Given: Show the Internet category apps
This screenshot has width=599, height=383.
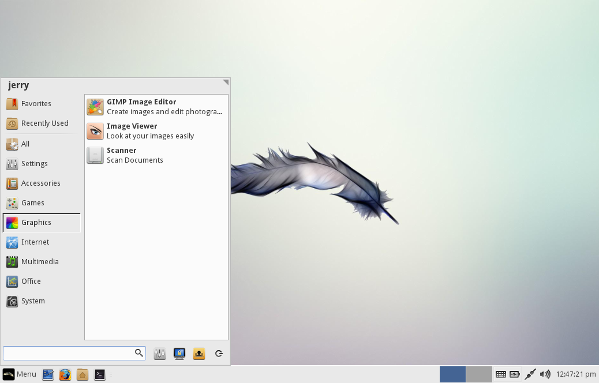Looking at the screenshot, I should (42, 242).
